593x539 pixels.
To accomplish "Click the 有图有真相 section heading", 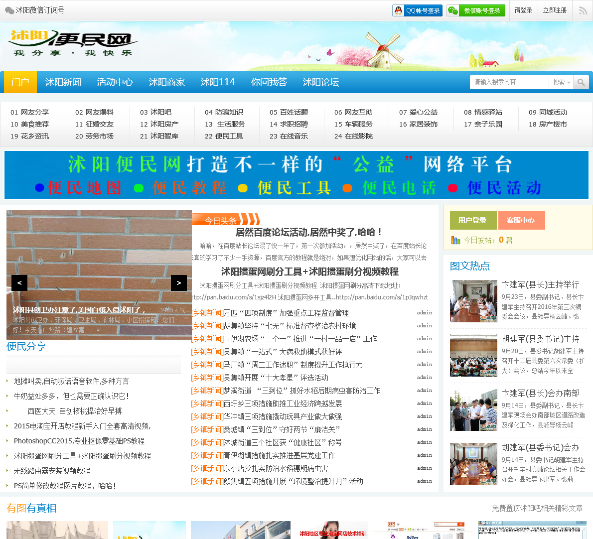I will tap(31, 508).
